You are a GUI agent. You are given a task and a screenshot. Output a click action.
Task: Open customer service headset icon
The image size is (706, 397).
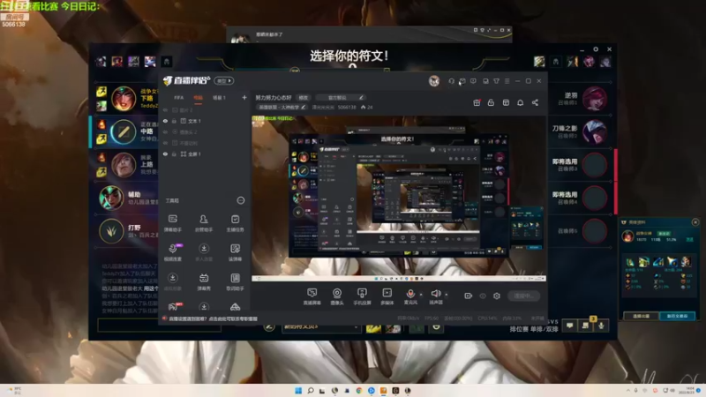click(x=451, y=81)
